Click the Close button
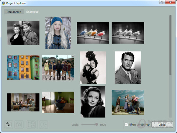 pos(162,125)
